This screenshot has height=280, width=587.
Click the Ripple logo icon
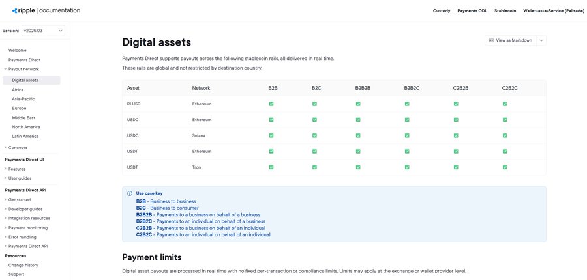(14, 11)
